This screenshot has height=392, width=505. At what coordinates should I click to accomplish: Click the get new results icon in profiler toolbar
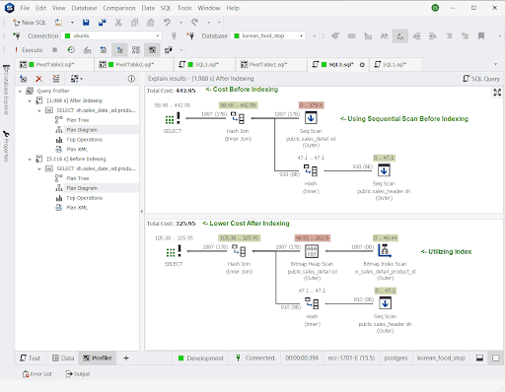(23, 79)
